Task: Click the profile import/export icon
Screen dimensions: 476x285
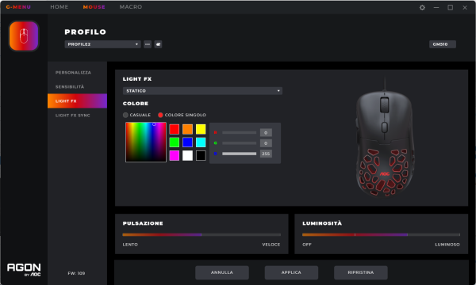Action: [158, 44]
